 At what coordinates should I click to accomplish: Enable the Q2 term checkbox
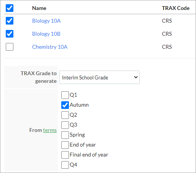[x=65, y=115]
